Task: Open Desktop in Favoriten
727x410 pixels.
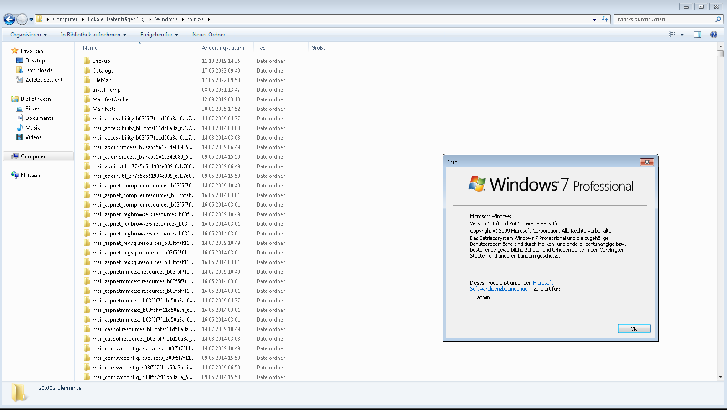Action: (x=35, y=61)
